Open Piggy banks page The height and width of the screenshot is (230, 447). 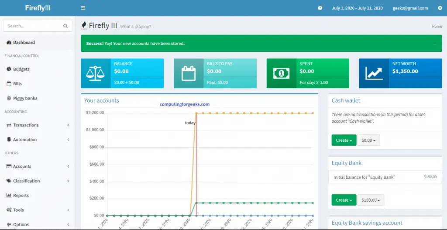(38, 98)
